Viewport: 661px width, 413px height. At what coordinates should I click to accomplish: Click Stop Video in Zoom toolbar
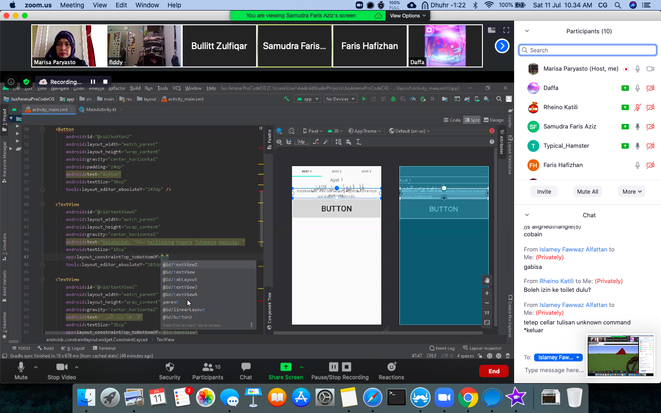click(x=62, y=371)
